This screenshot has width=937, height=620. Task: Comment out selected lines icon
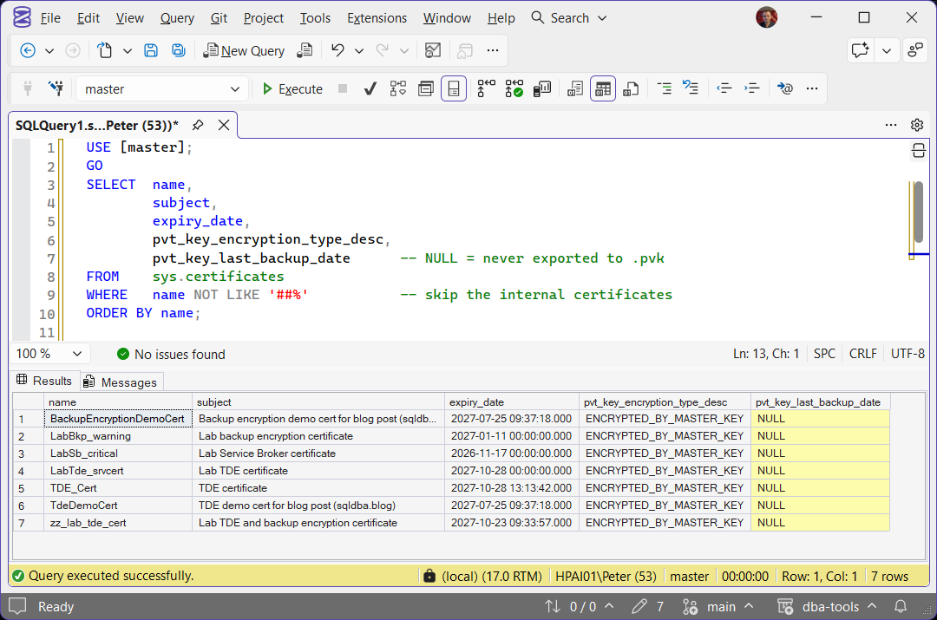pos(664,89)
